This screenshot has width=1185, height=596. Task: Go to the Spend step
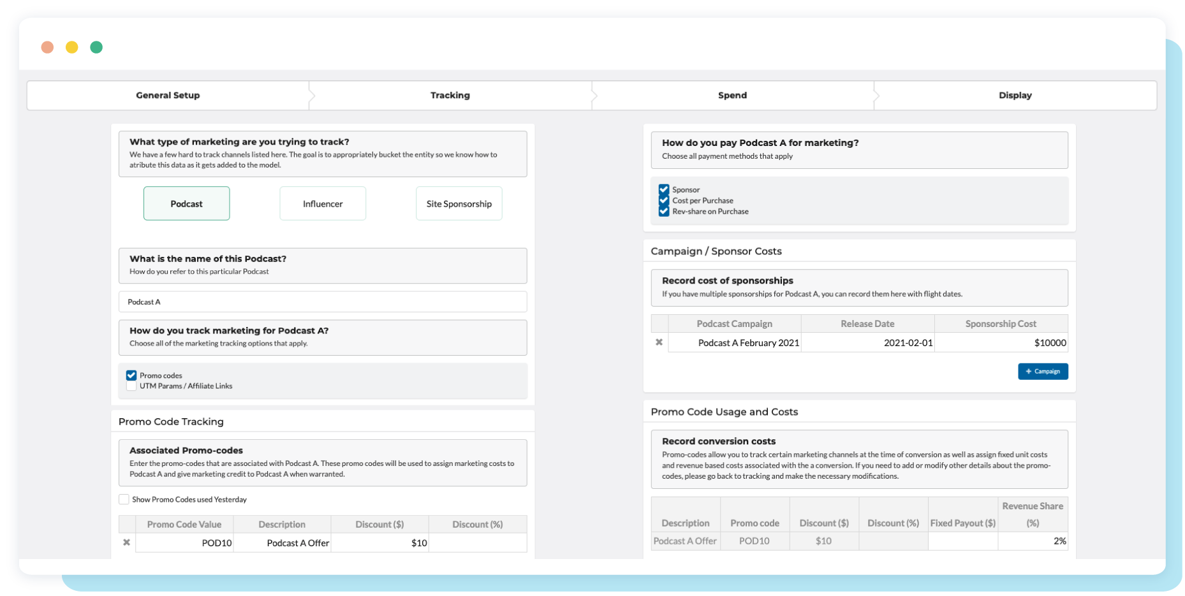pyautogui.click(x=732, y=95)
